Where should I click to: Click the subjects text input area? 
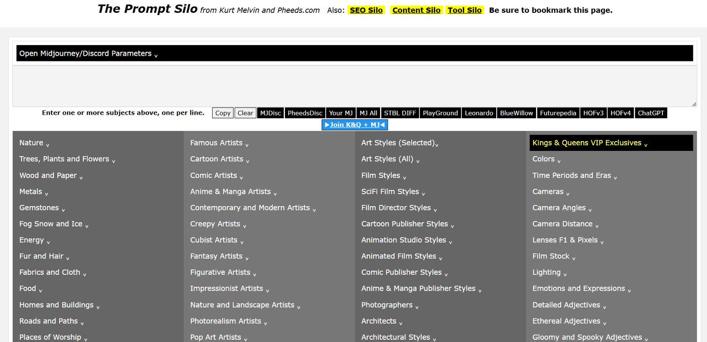[354, 86]
